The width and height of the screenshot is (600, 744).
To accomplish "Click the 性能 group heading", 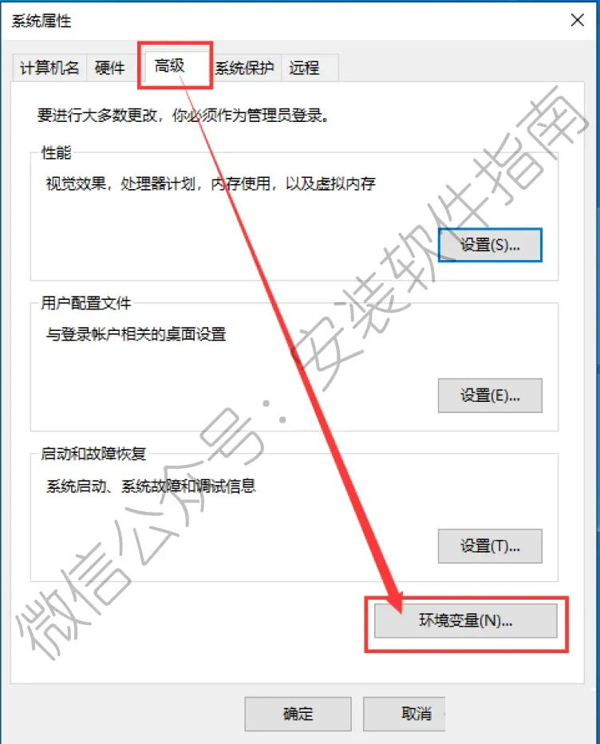I will [x=57, y=153].
